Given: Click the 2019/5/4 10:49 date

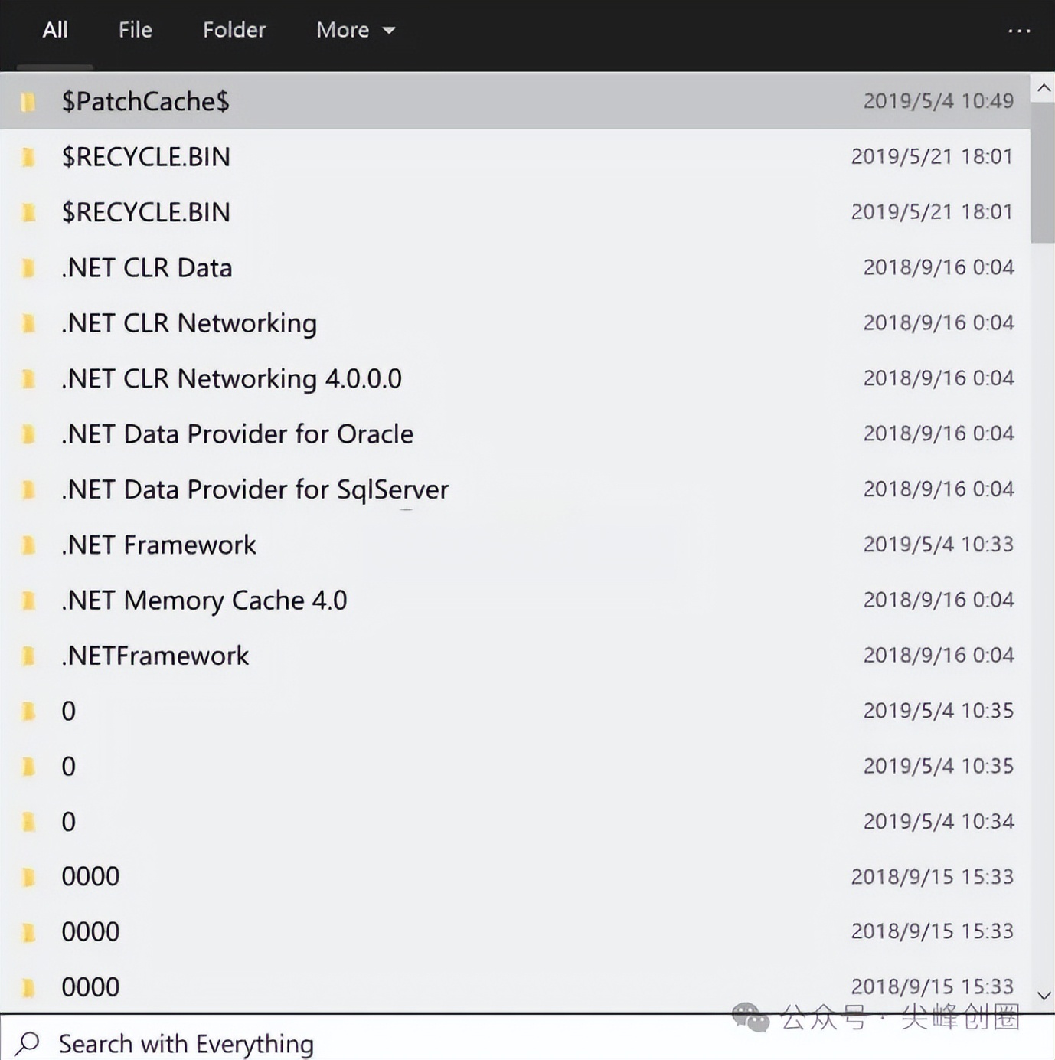Looking at the screenshot, I should point(939,101).
